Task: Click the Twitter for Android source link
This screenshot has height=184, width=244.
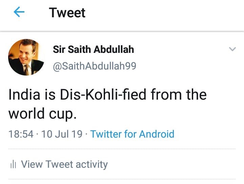Action: click(x=132, y=134)
